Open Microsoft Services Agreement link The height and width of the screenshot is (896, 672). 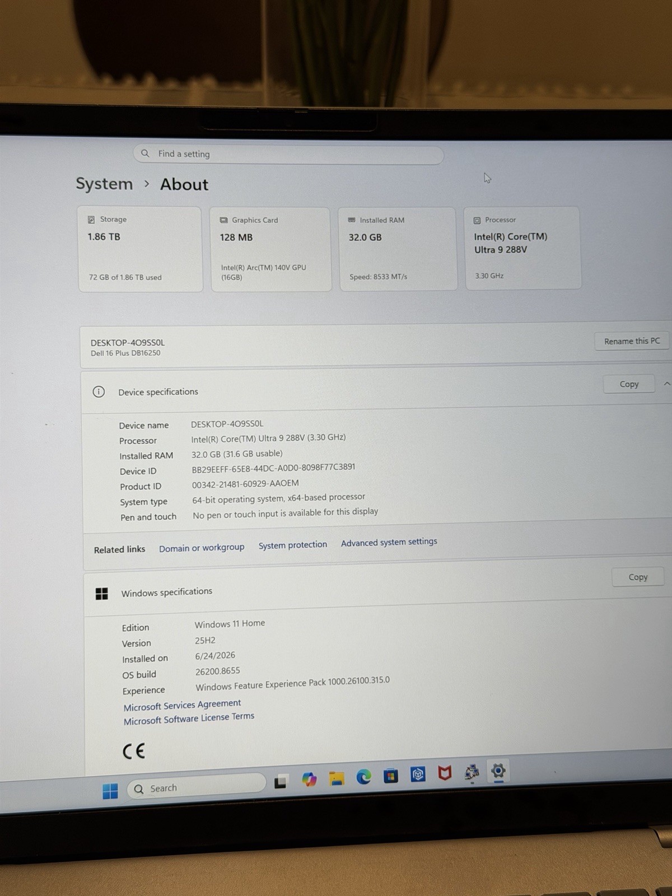[183, 705]
